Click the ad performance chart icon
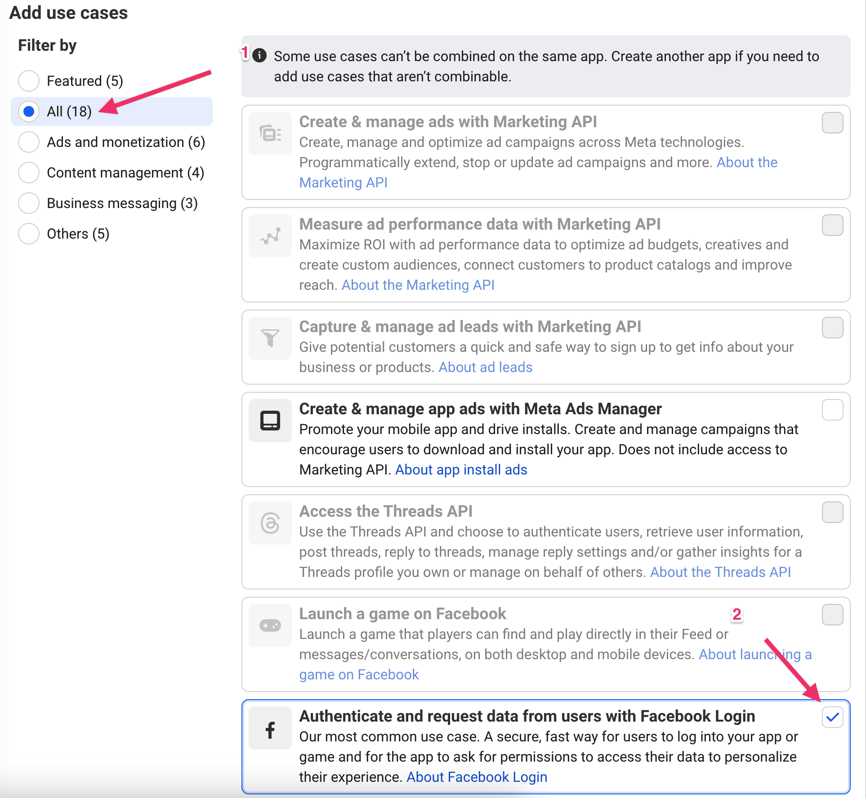Screen dimensions: 866x798 (x=270, y=236)
